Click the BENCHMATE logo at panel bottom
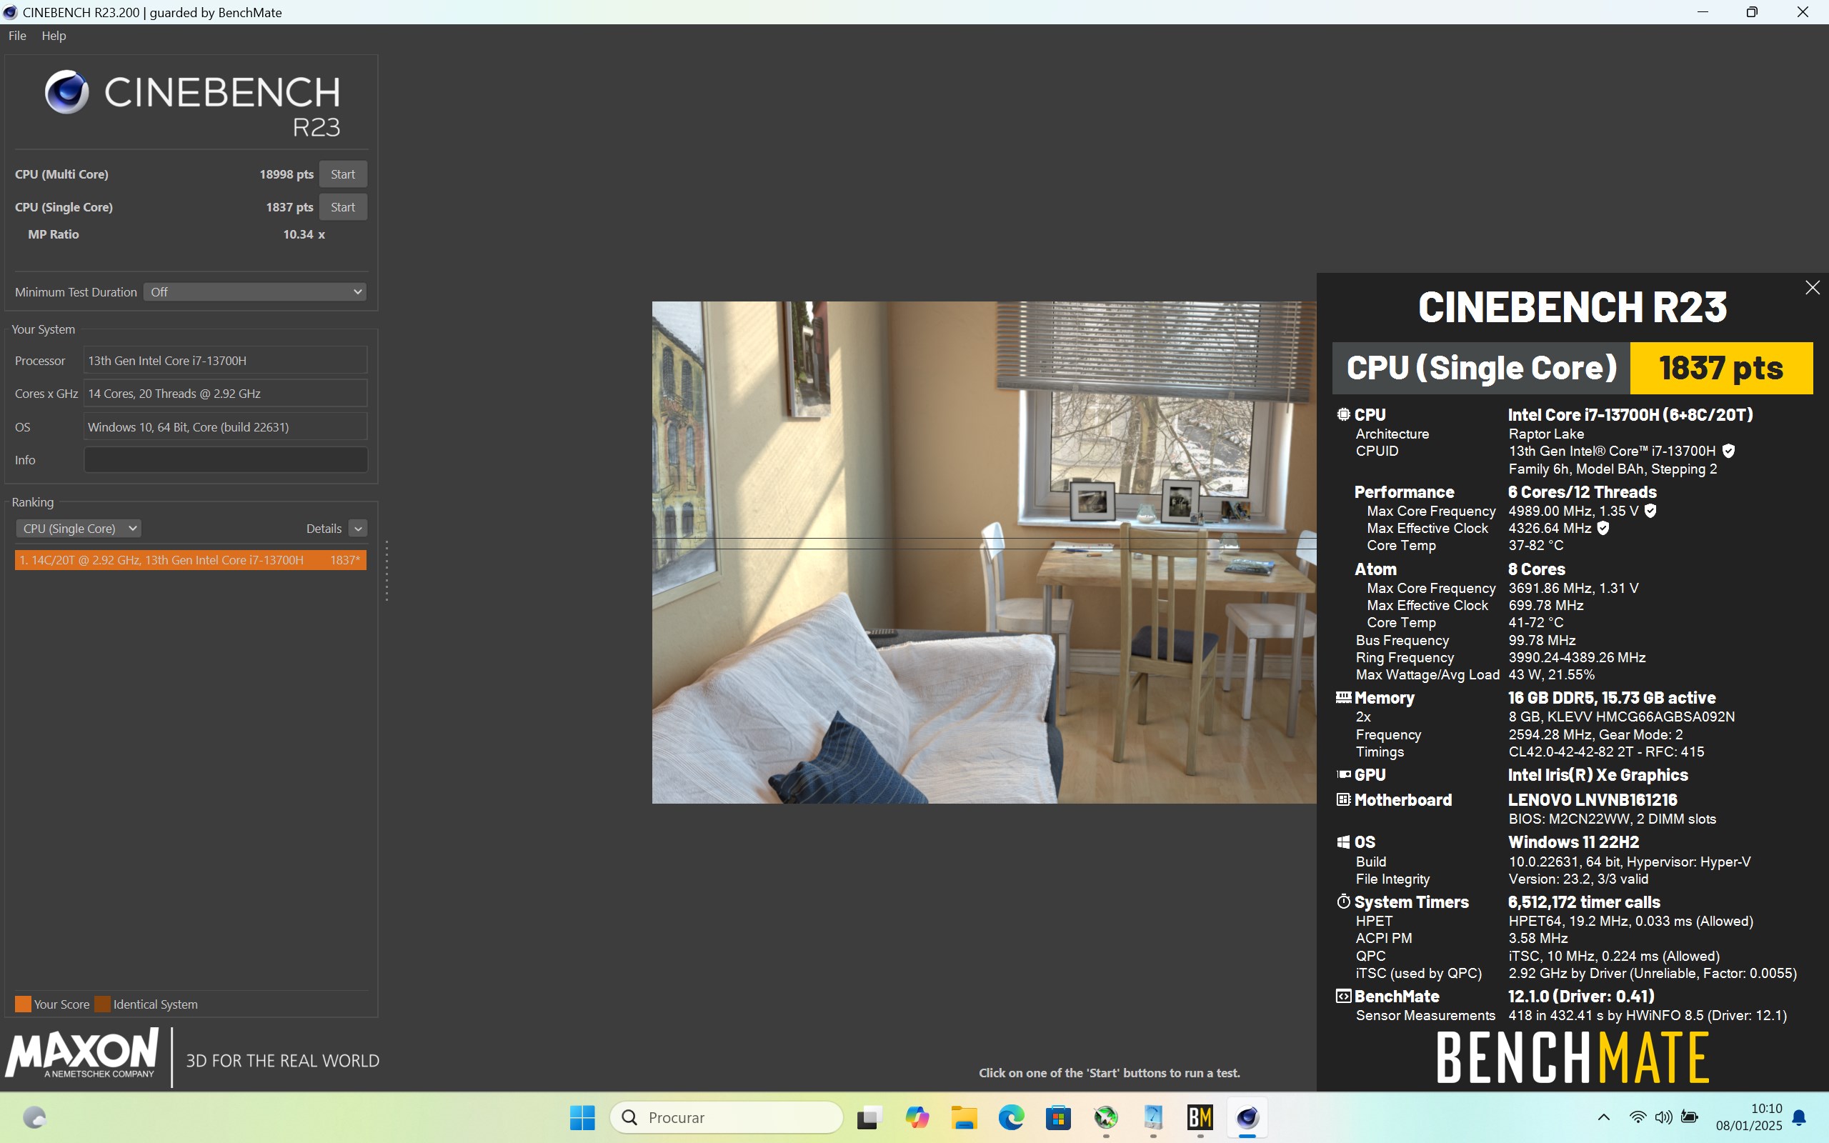The image size is (1829, 1143). click(x=1572, y=1057)
